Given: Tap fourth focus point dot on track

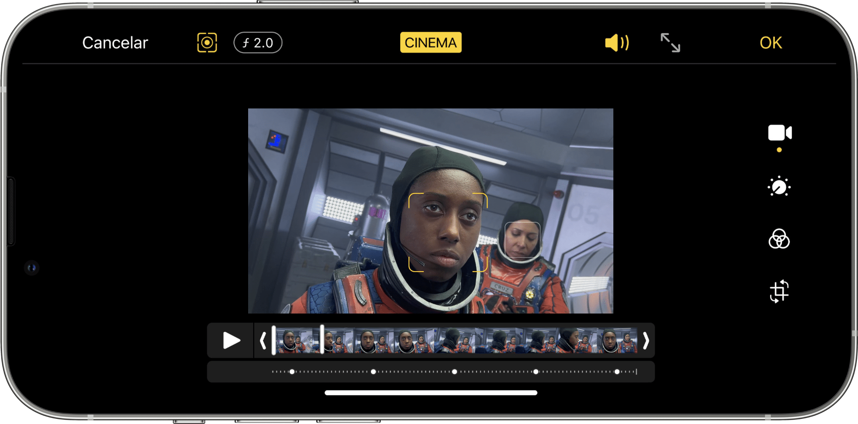Looking at the screenshot, I should pyautogui.click(x=536, y=372).
